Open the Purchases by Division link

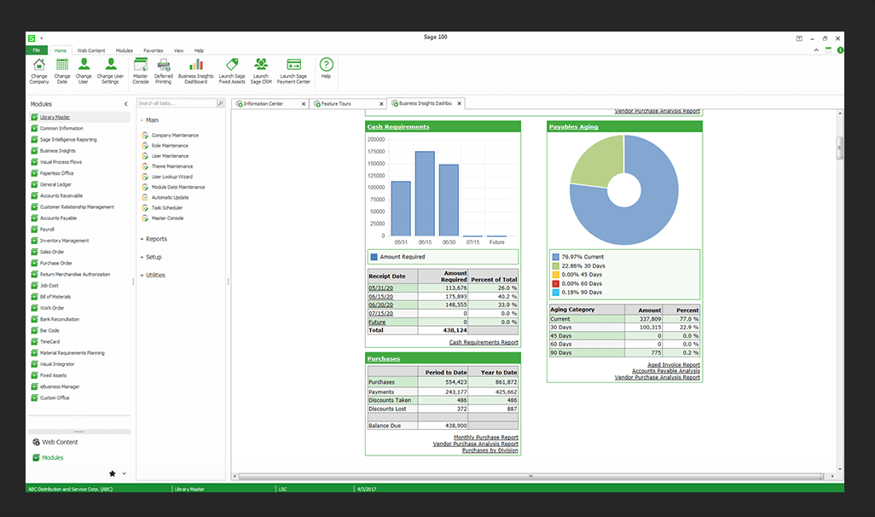490,450
